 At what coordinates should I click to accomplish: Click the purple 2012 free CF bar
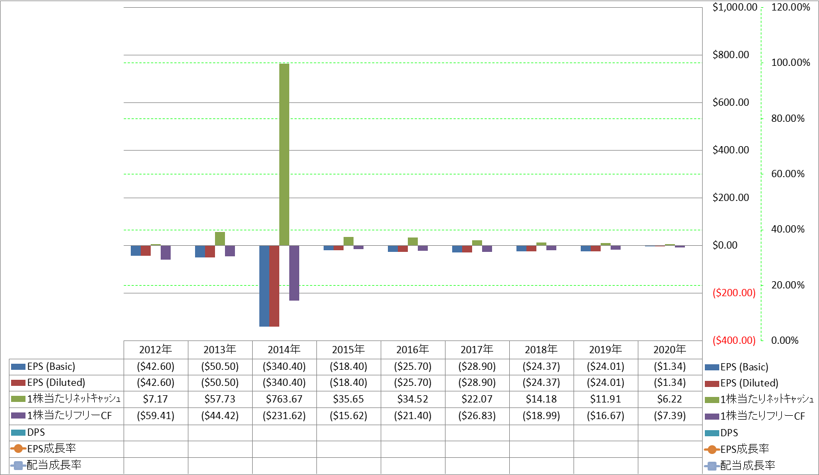click(166, 252)
